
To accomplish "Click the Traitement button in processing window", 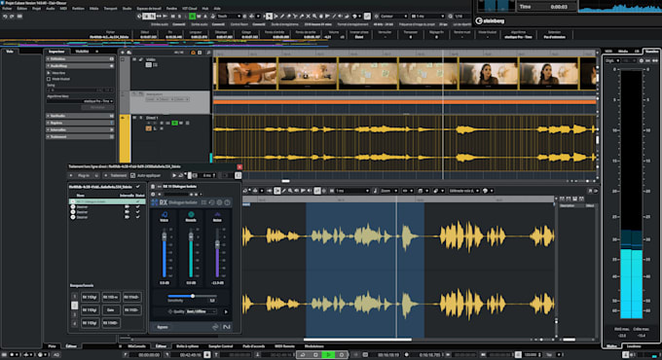I will pos(115,175).
